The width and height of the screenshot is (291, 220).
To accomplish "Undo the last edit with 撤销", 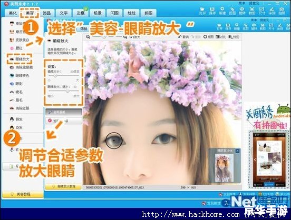I will click(x=183, y=37).
